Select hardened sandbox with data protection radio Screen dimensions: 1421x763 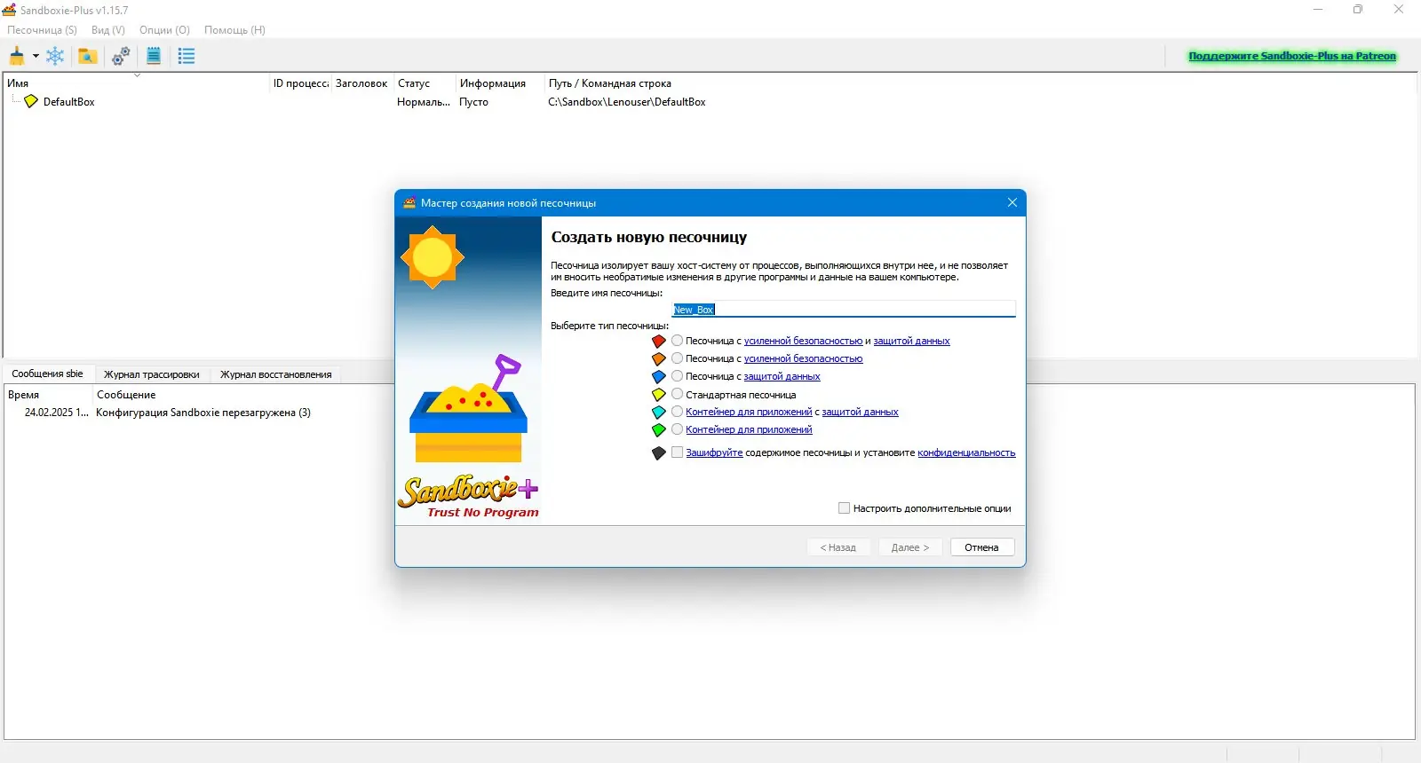[x=678, y=341]
